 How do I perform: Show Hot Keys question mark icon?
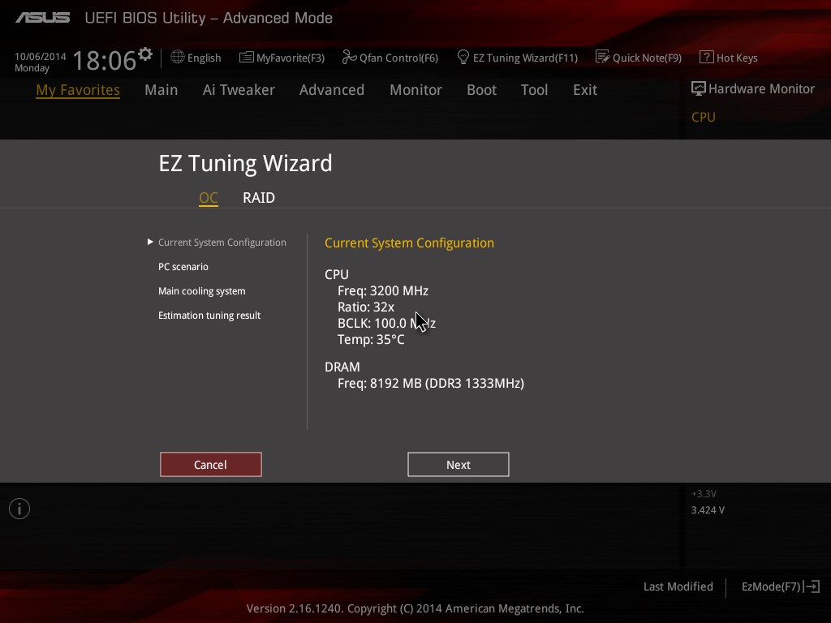pyautogui.click(x=706, y=57)
